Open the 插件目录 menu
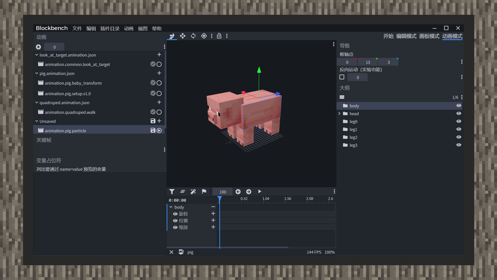The image size is (497, 280). coord(110,29)
